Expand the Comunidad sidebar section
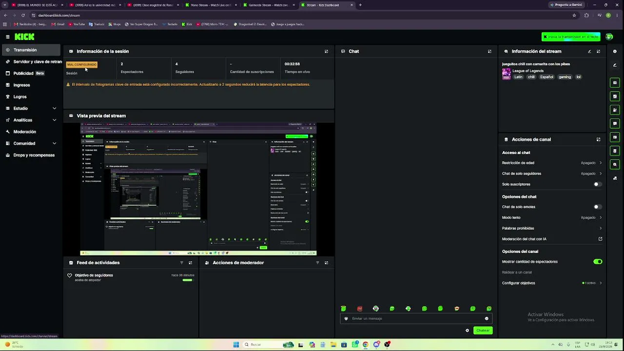624x351 pixels. point(31,143)
